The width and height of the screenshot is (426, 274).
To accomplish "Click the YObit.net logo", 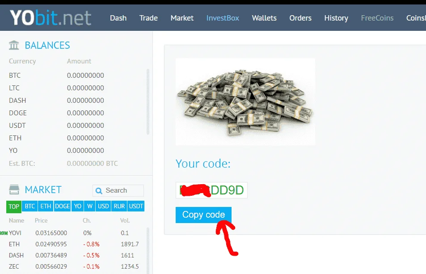I will pos(51,18).
